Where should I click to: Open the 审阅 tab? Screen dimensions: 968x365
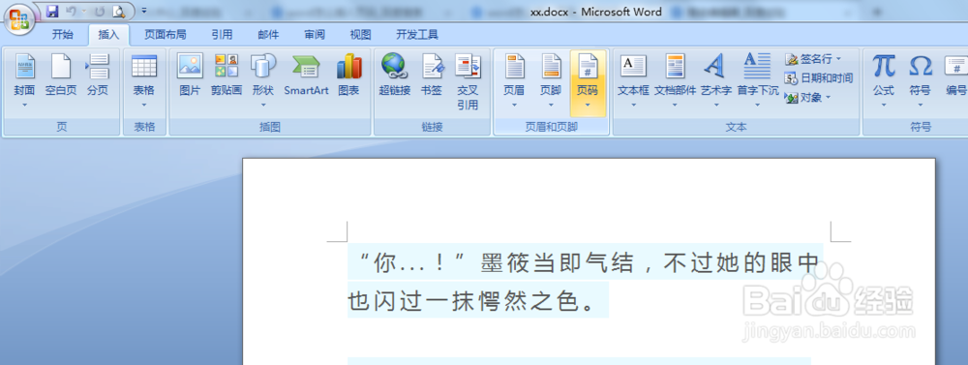click(315, 35)
